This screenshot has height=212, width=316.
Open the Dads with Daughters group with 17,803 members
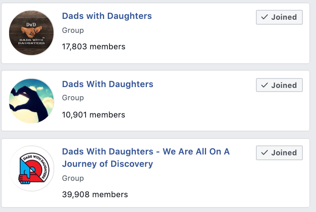coord(107,16)
